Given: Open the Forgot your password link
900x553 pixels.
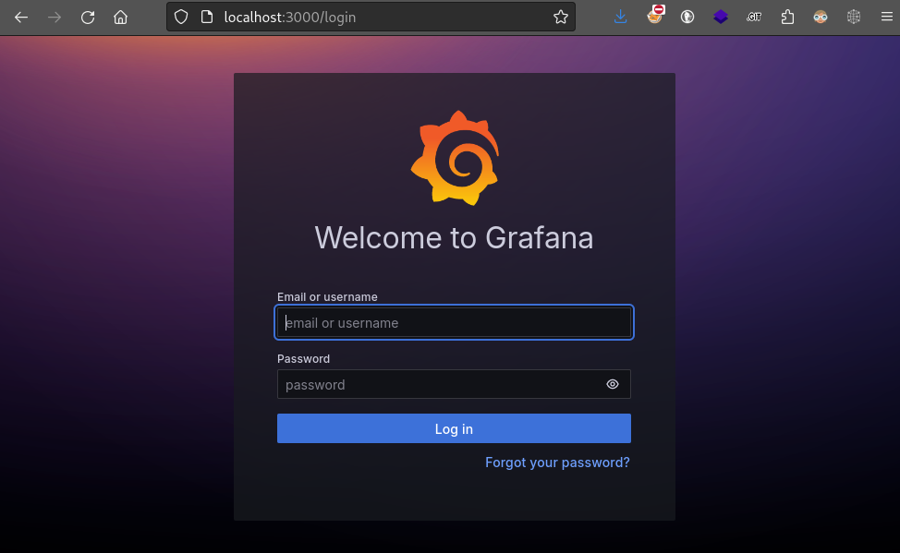Looking at the screenshot, I should [557, 463].
